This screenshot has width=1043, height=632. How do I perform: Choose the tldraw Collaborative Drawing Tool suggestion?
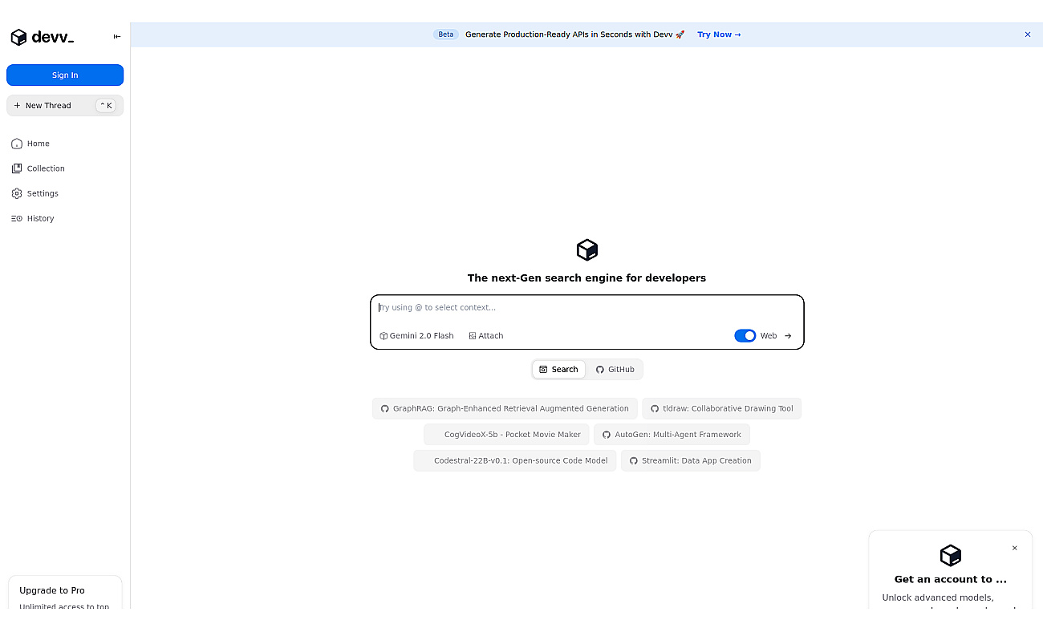pos(721,409)
